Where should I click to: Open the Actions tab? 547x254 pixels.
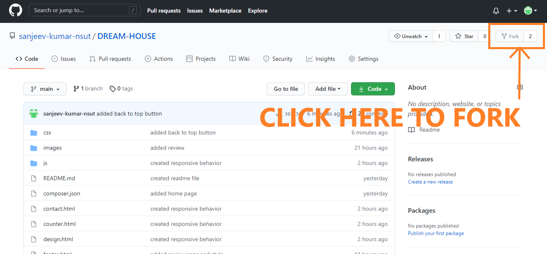click(x=159, y=59)
